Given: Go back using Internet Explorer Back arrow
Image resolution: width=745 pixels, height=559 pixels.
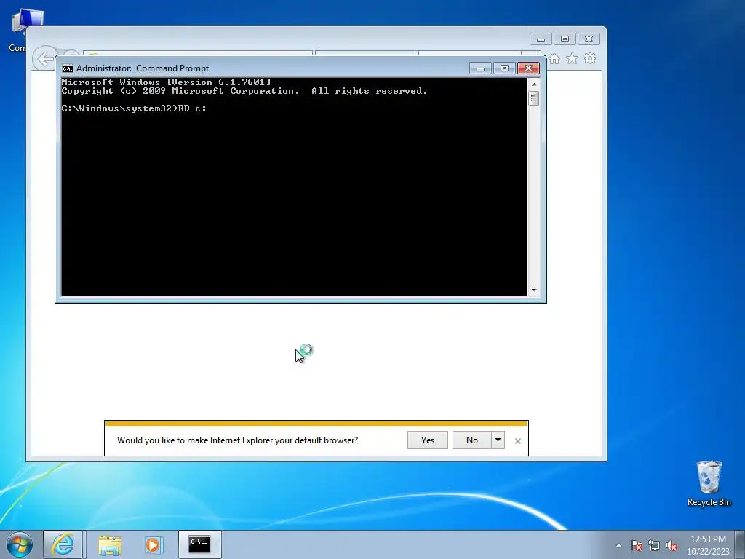Looking at the screenshot, I should point(44,60).
